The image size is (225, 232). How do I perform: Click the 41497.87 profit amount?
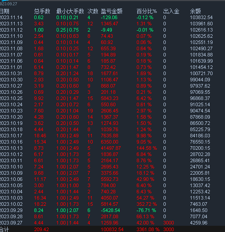click(111, 148)
